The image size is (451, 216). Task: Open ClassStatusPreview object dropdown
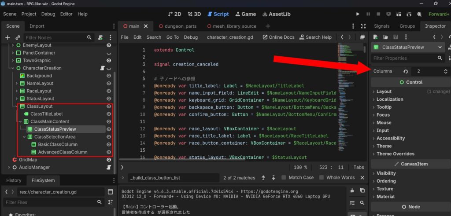coord(407,48)
